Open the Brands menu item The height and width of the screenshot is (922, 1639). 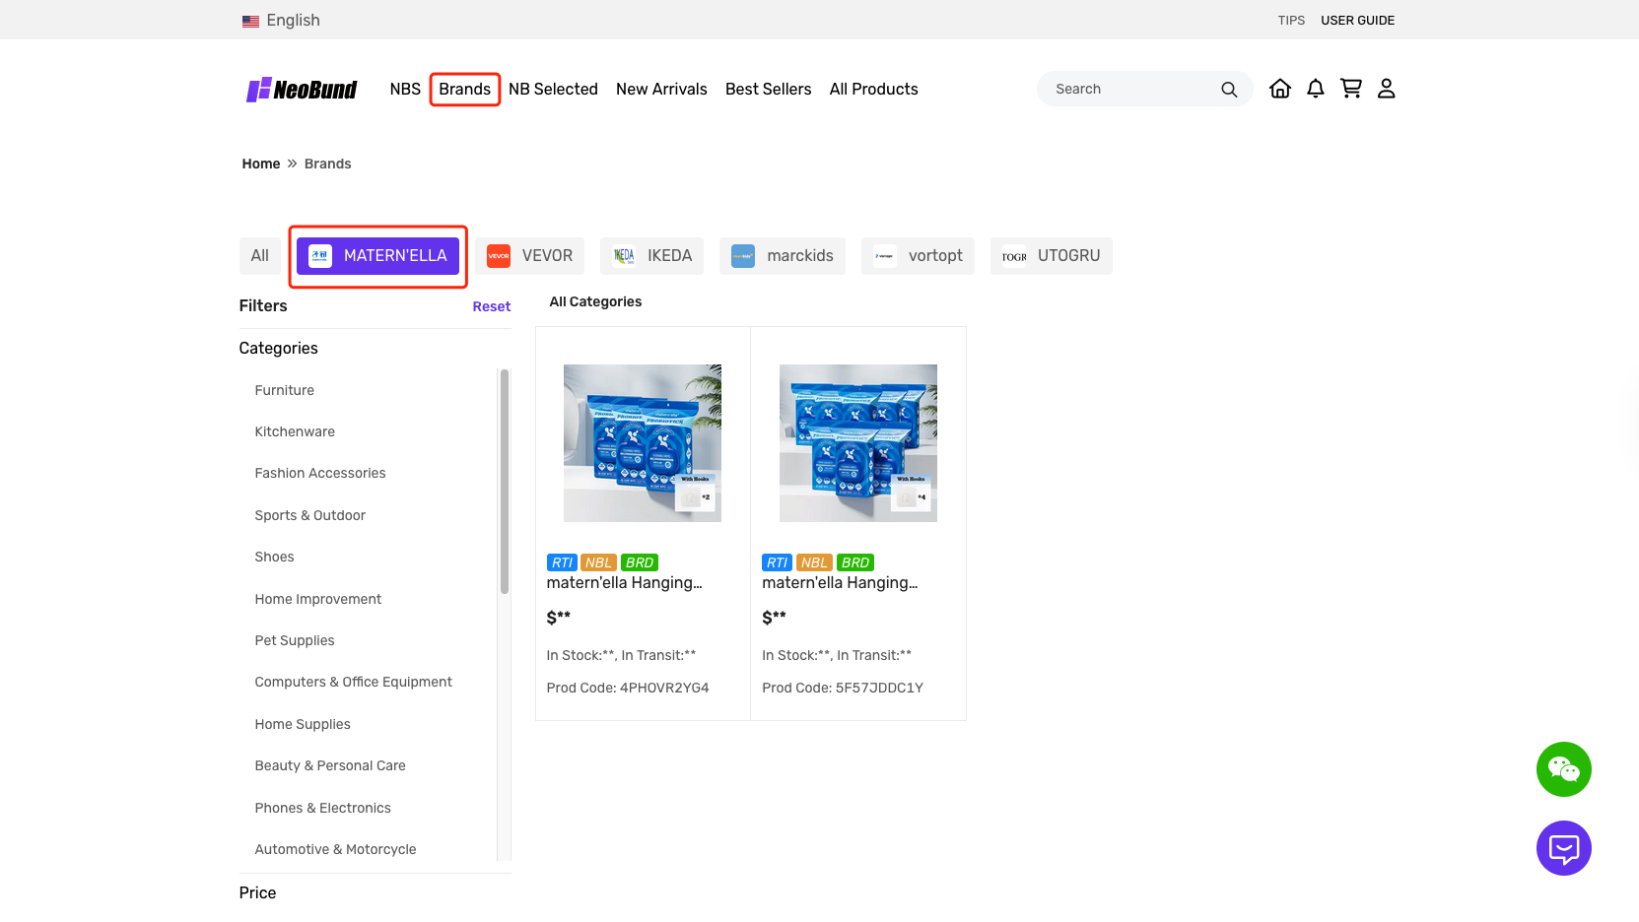click(465, 90)
